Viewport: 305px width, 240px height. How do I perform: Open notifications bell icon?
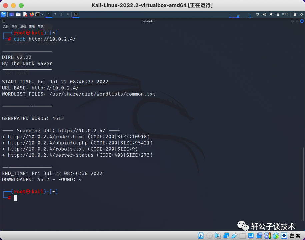(271, 14)
